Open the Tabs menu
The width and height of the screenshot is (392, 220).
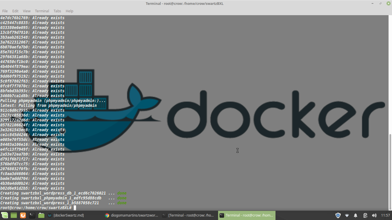[57, 11]
